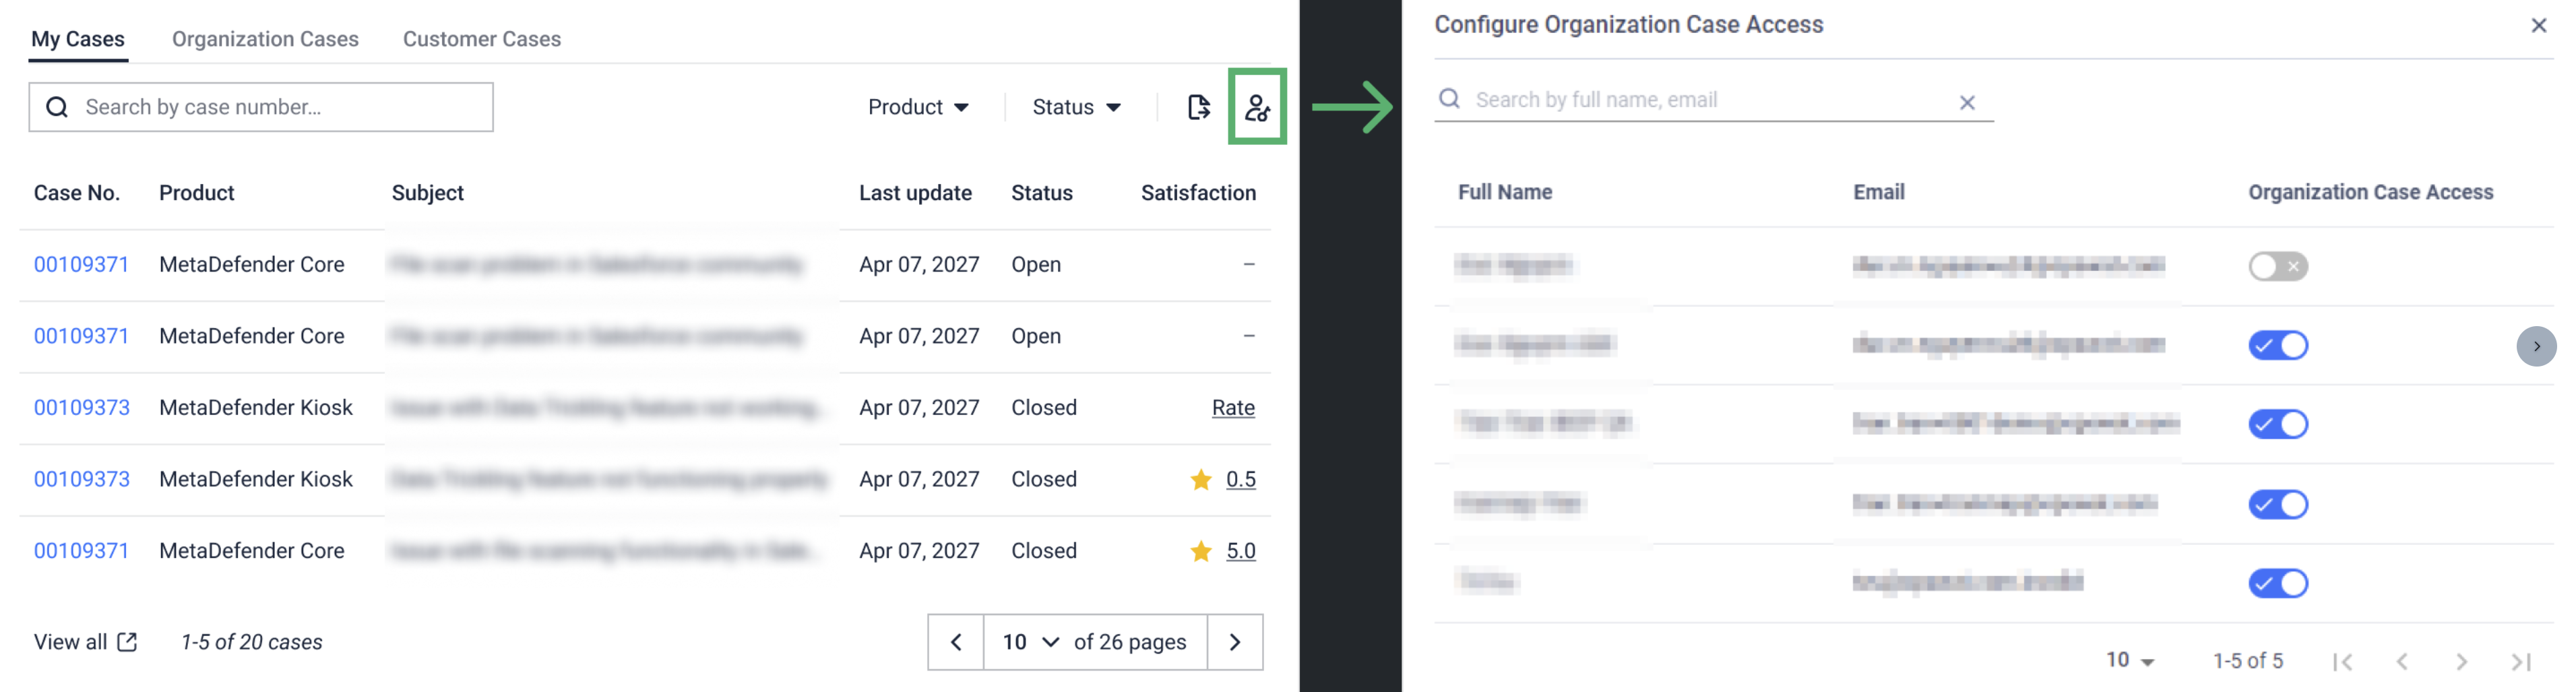This screenshot has height=692, width=2576.
Task: Open the Customer Cases tab
Action: (x=481, y=39)
